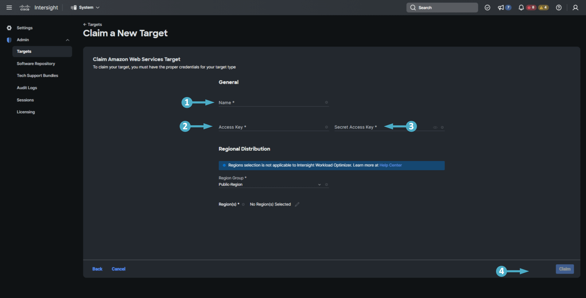This screenshot has height=298, width=586.
Task: Open the hamburger navigation menu
Action: (9, 8)
